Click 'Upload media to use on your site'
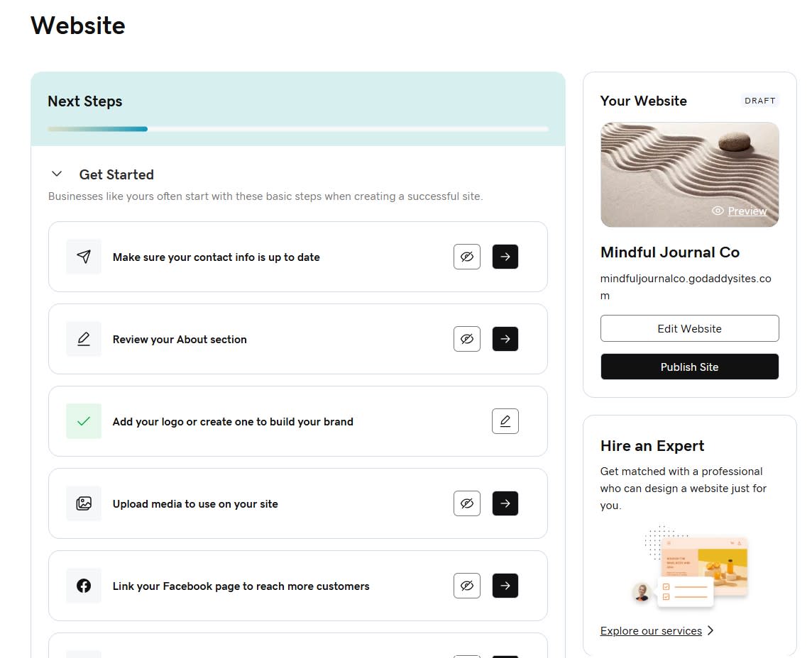This screenshot has width=812, height=658. click(195, 504)
